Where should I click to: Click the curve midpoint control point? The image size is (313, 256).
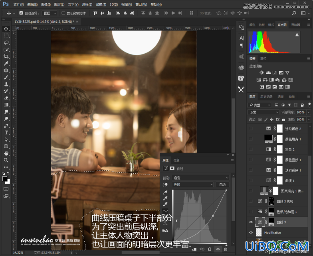pos(213,216)
